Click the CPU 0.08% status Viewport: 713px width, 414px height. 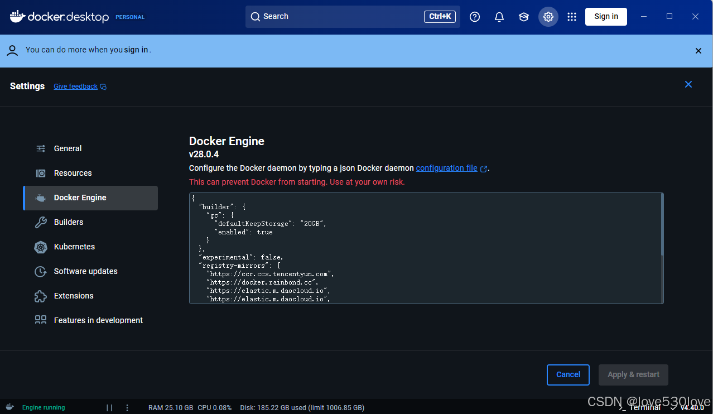tap(215, 408)
